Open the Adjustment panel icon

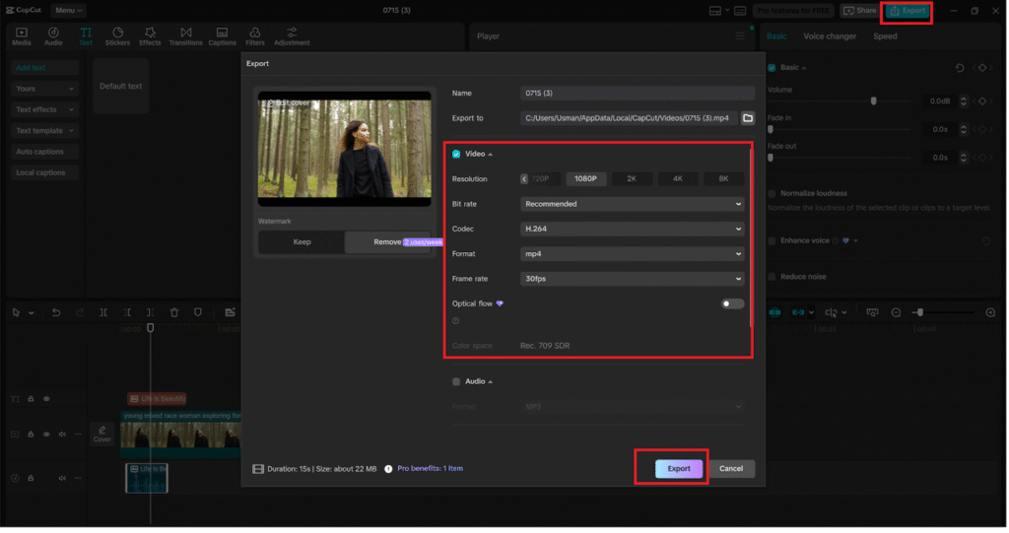pos(292,36)
